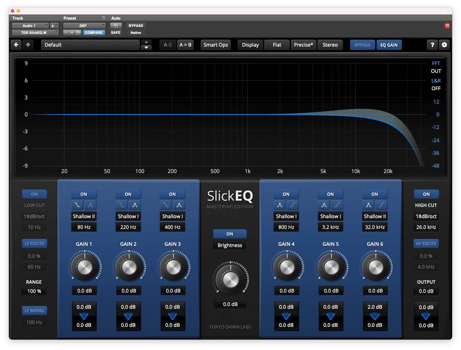Image resolution: width=461 pixels, height=350 pixels.
Task: Toggle band 3 ON switch
Action: pos(173,194)
